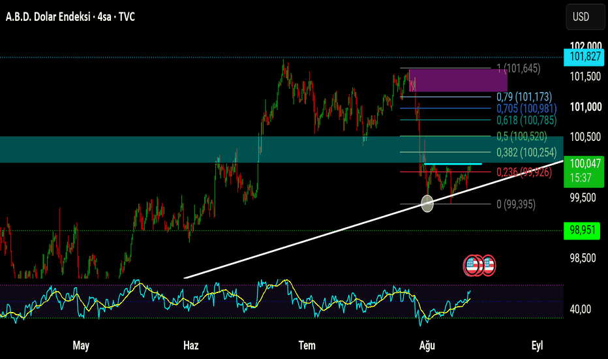The height and width of the screenshot is (359, 608).
Task: Click the 101,827 cyan price label
Action: coord(584,57)
